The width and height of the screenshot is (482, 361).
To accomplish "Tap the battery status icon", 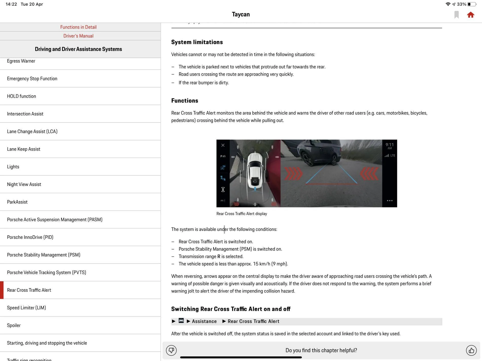I will click(x=472, y=4).
